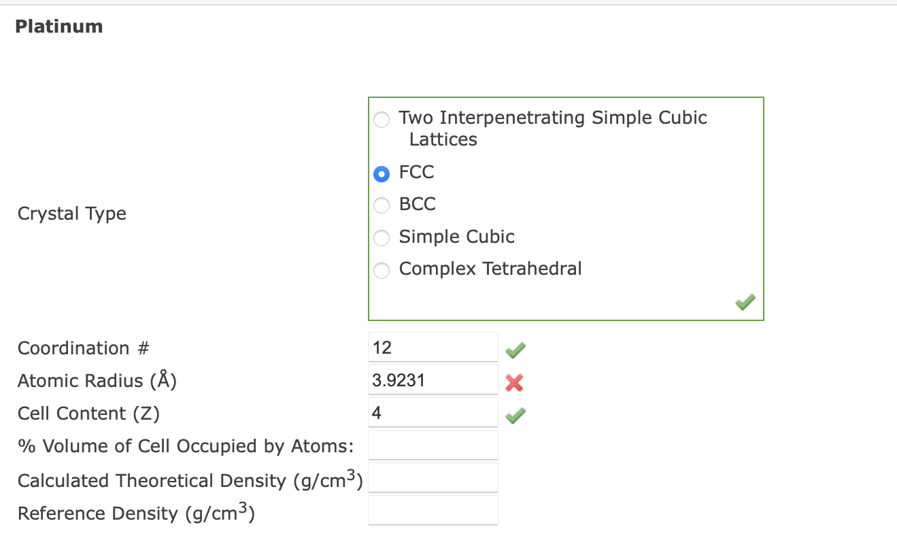Image resolution: width=897 pixels, height=538 pixels.
Task: Click the % Volume of Cell Occupied field
Action: [433, 445]
